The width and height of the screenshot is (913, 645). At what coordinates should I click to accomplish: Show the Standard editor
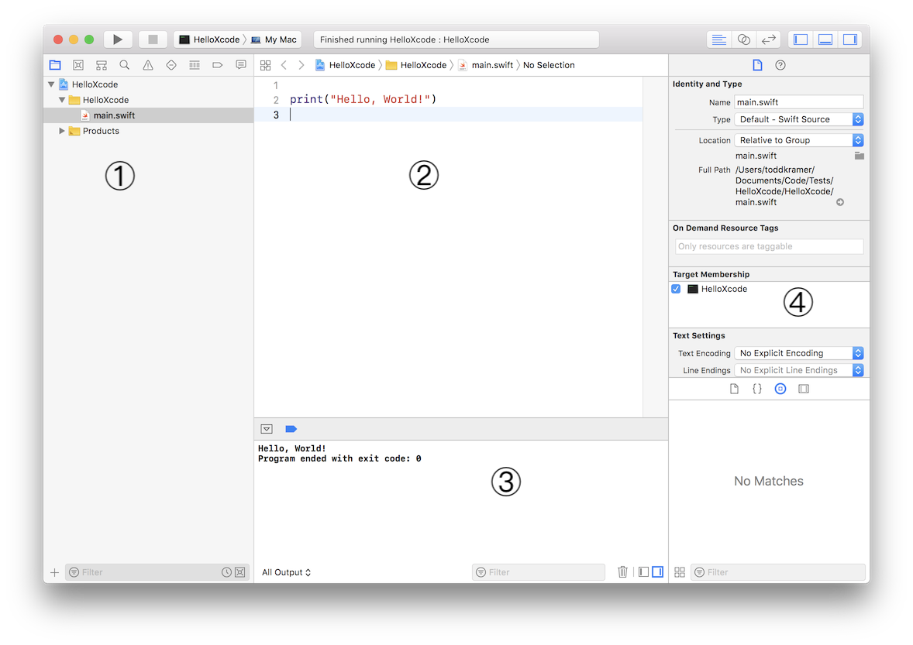[x=719, y=39]
